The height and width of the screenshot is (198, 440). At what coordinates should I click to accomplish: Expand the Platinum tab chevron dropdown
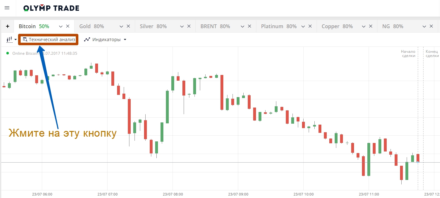(303, 26)
